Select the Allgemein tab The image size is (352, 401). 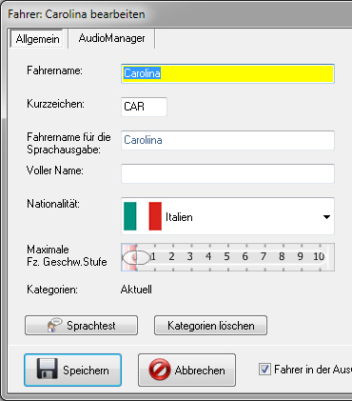pos(37,39)
